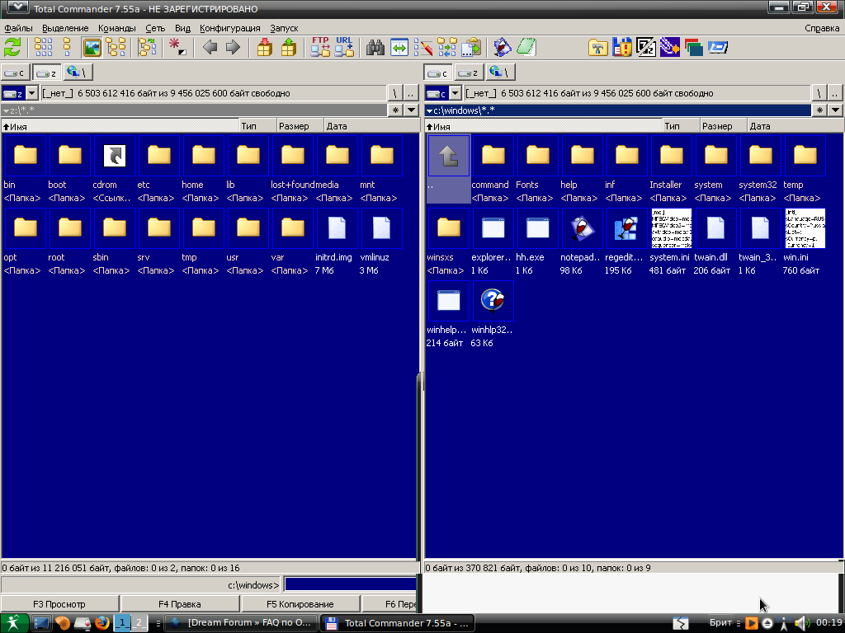Open network neighborhood button in right panel
845x633 pixels.
point(501,73)
